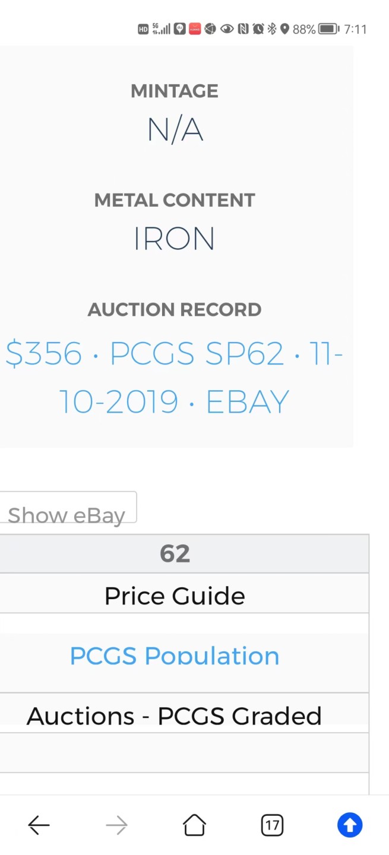
Task: Tap the location pin status icon
Action: click(x=284, y=28)
